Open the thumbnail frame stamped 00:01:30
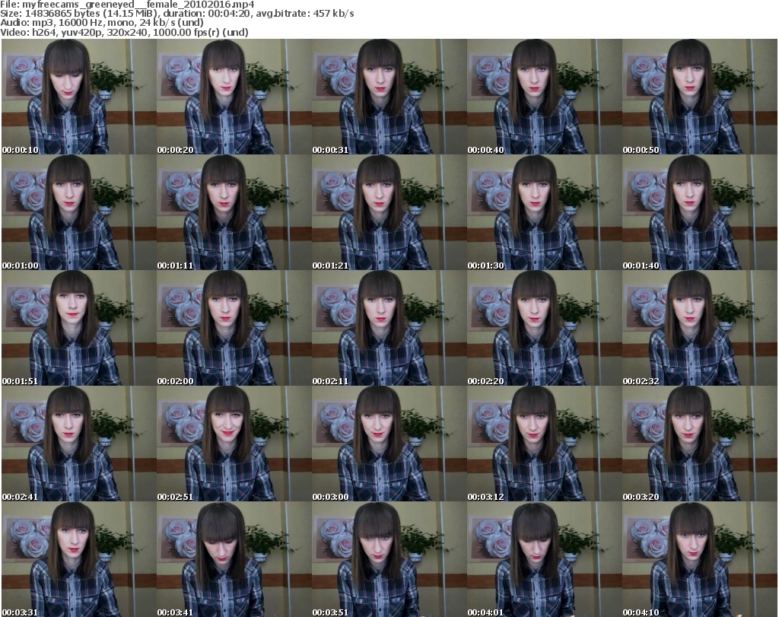779x617 pixels. [x=544, y=212]
